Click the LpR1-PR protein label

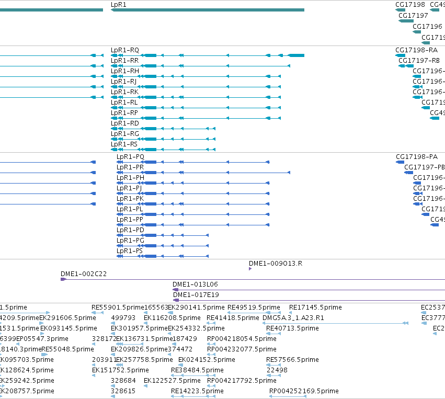click(130, 167)
